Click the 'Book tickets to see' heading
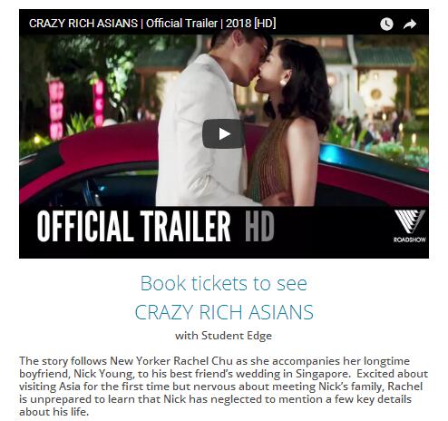 click(224, 283)
